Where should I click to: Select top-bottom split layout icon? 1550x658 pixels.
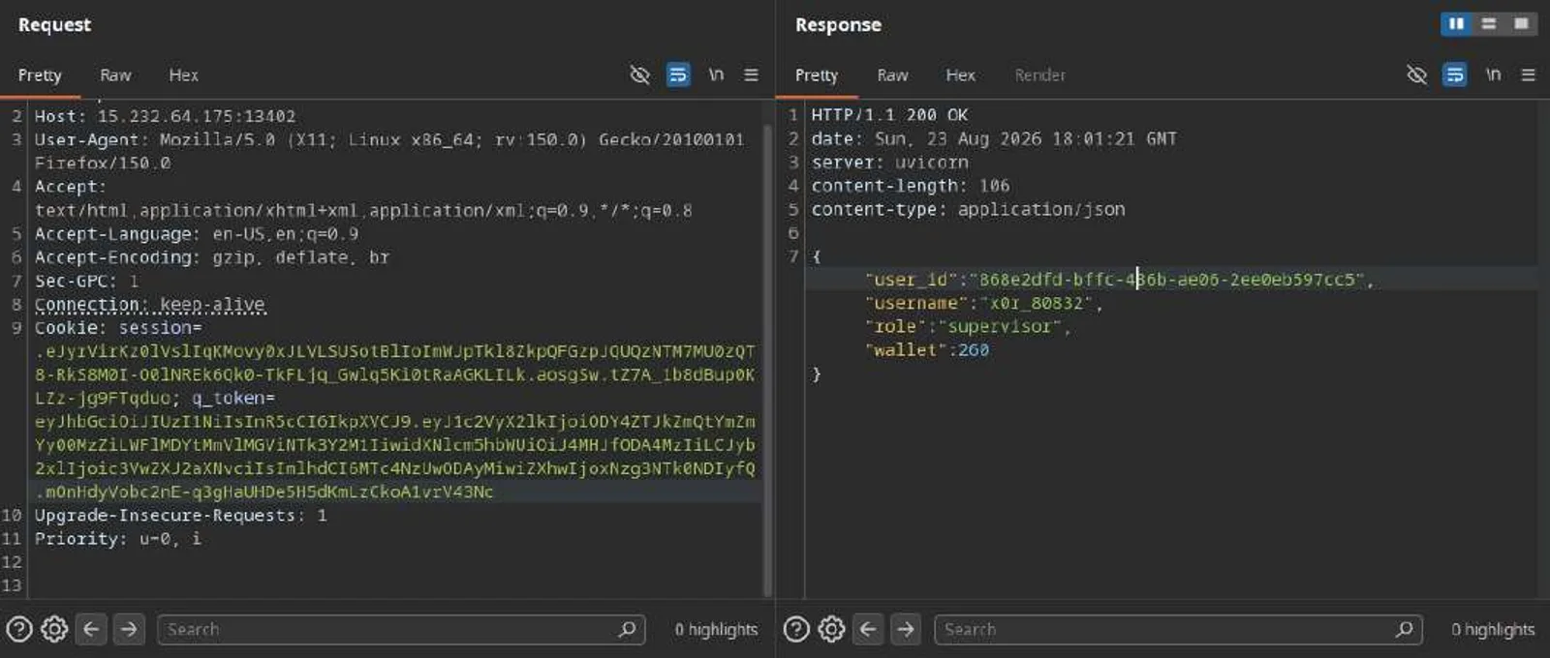pyautogui.click(x=1489, y=24)
